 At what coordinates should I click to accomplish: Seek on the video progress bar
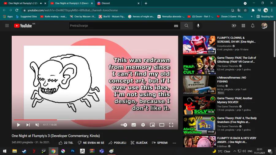tap(95, 120)
